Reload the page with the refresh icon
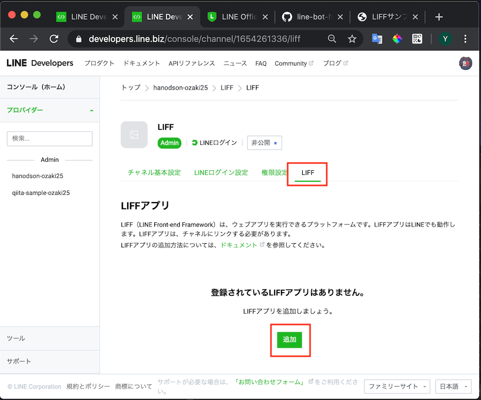 point(54,39)
